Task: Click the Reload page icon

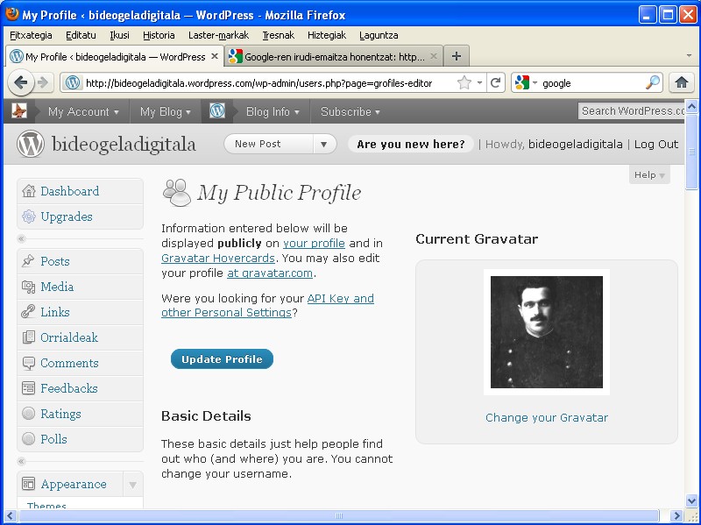Action: click(x=495, y=82)
